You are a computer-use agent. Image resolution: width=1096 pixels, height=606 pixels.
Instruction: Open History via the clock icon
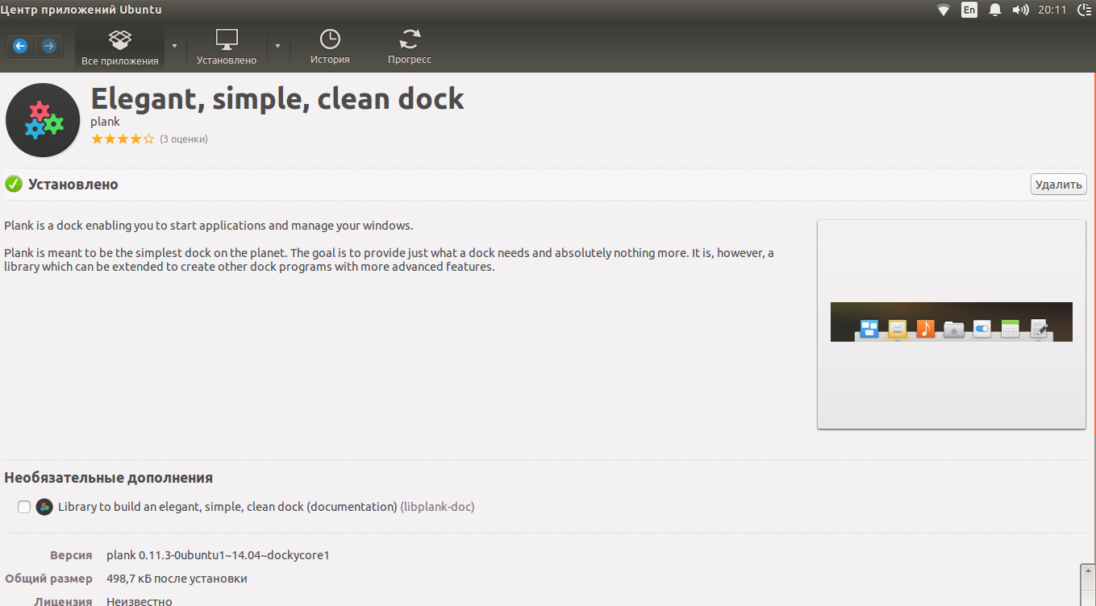click(330, 39)
